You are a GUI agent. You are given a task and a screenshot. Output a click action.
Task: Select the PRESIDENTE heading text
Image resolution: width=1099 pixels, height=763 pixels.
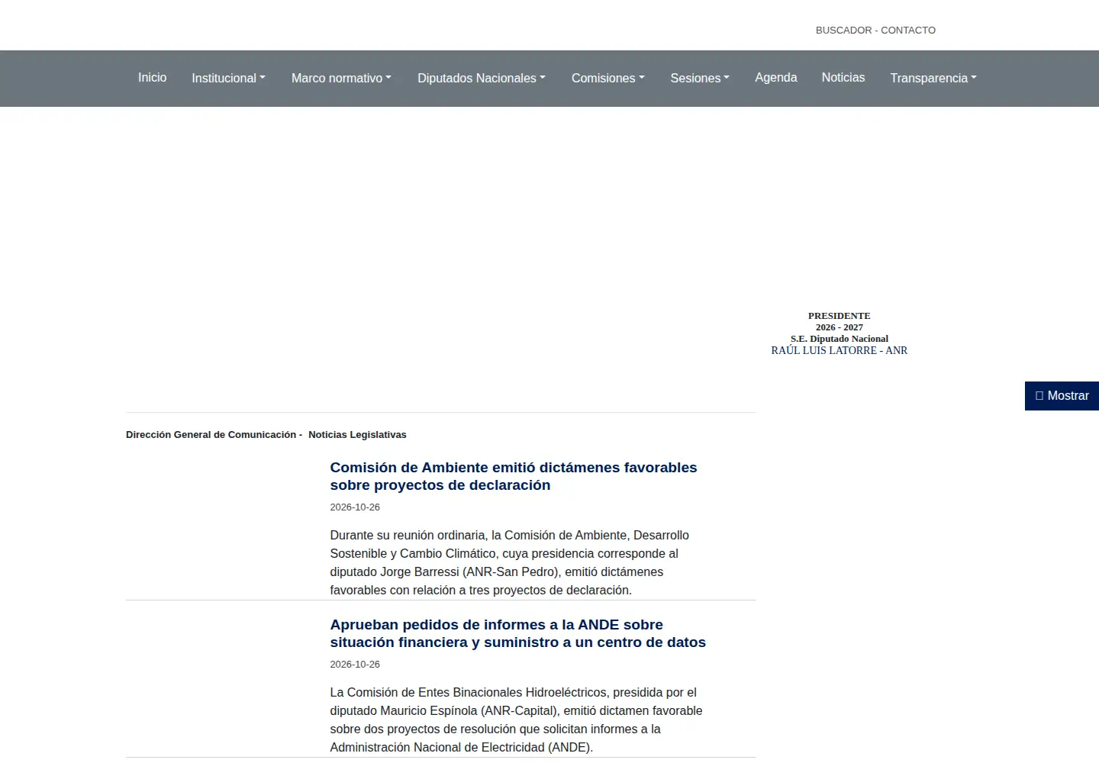840,316
